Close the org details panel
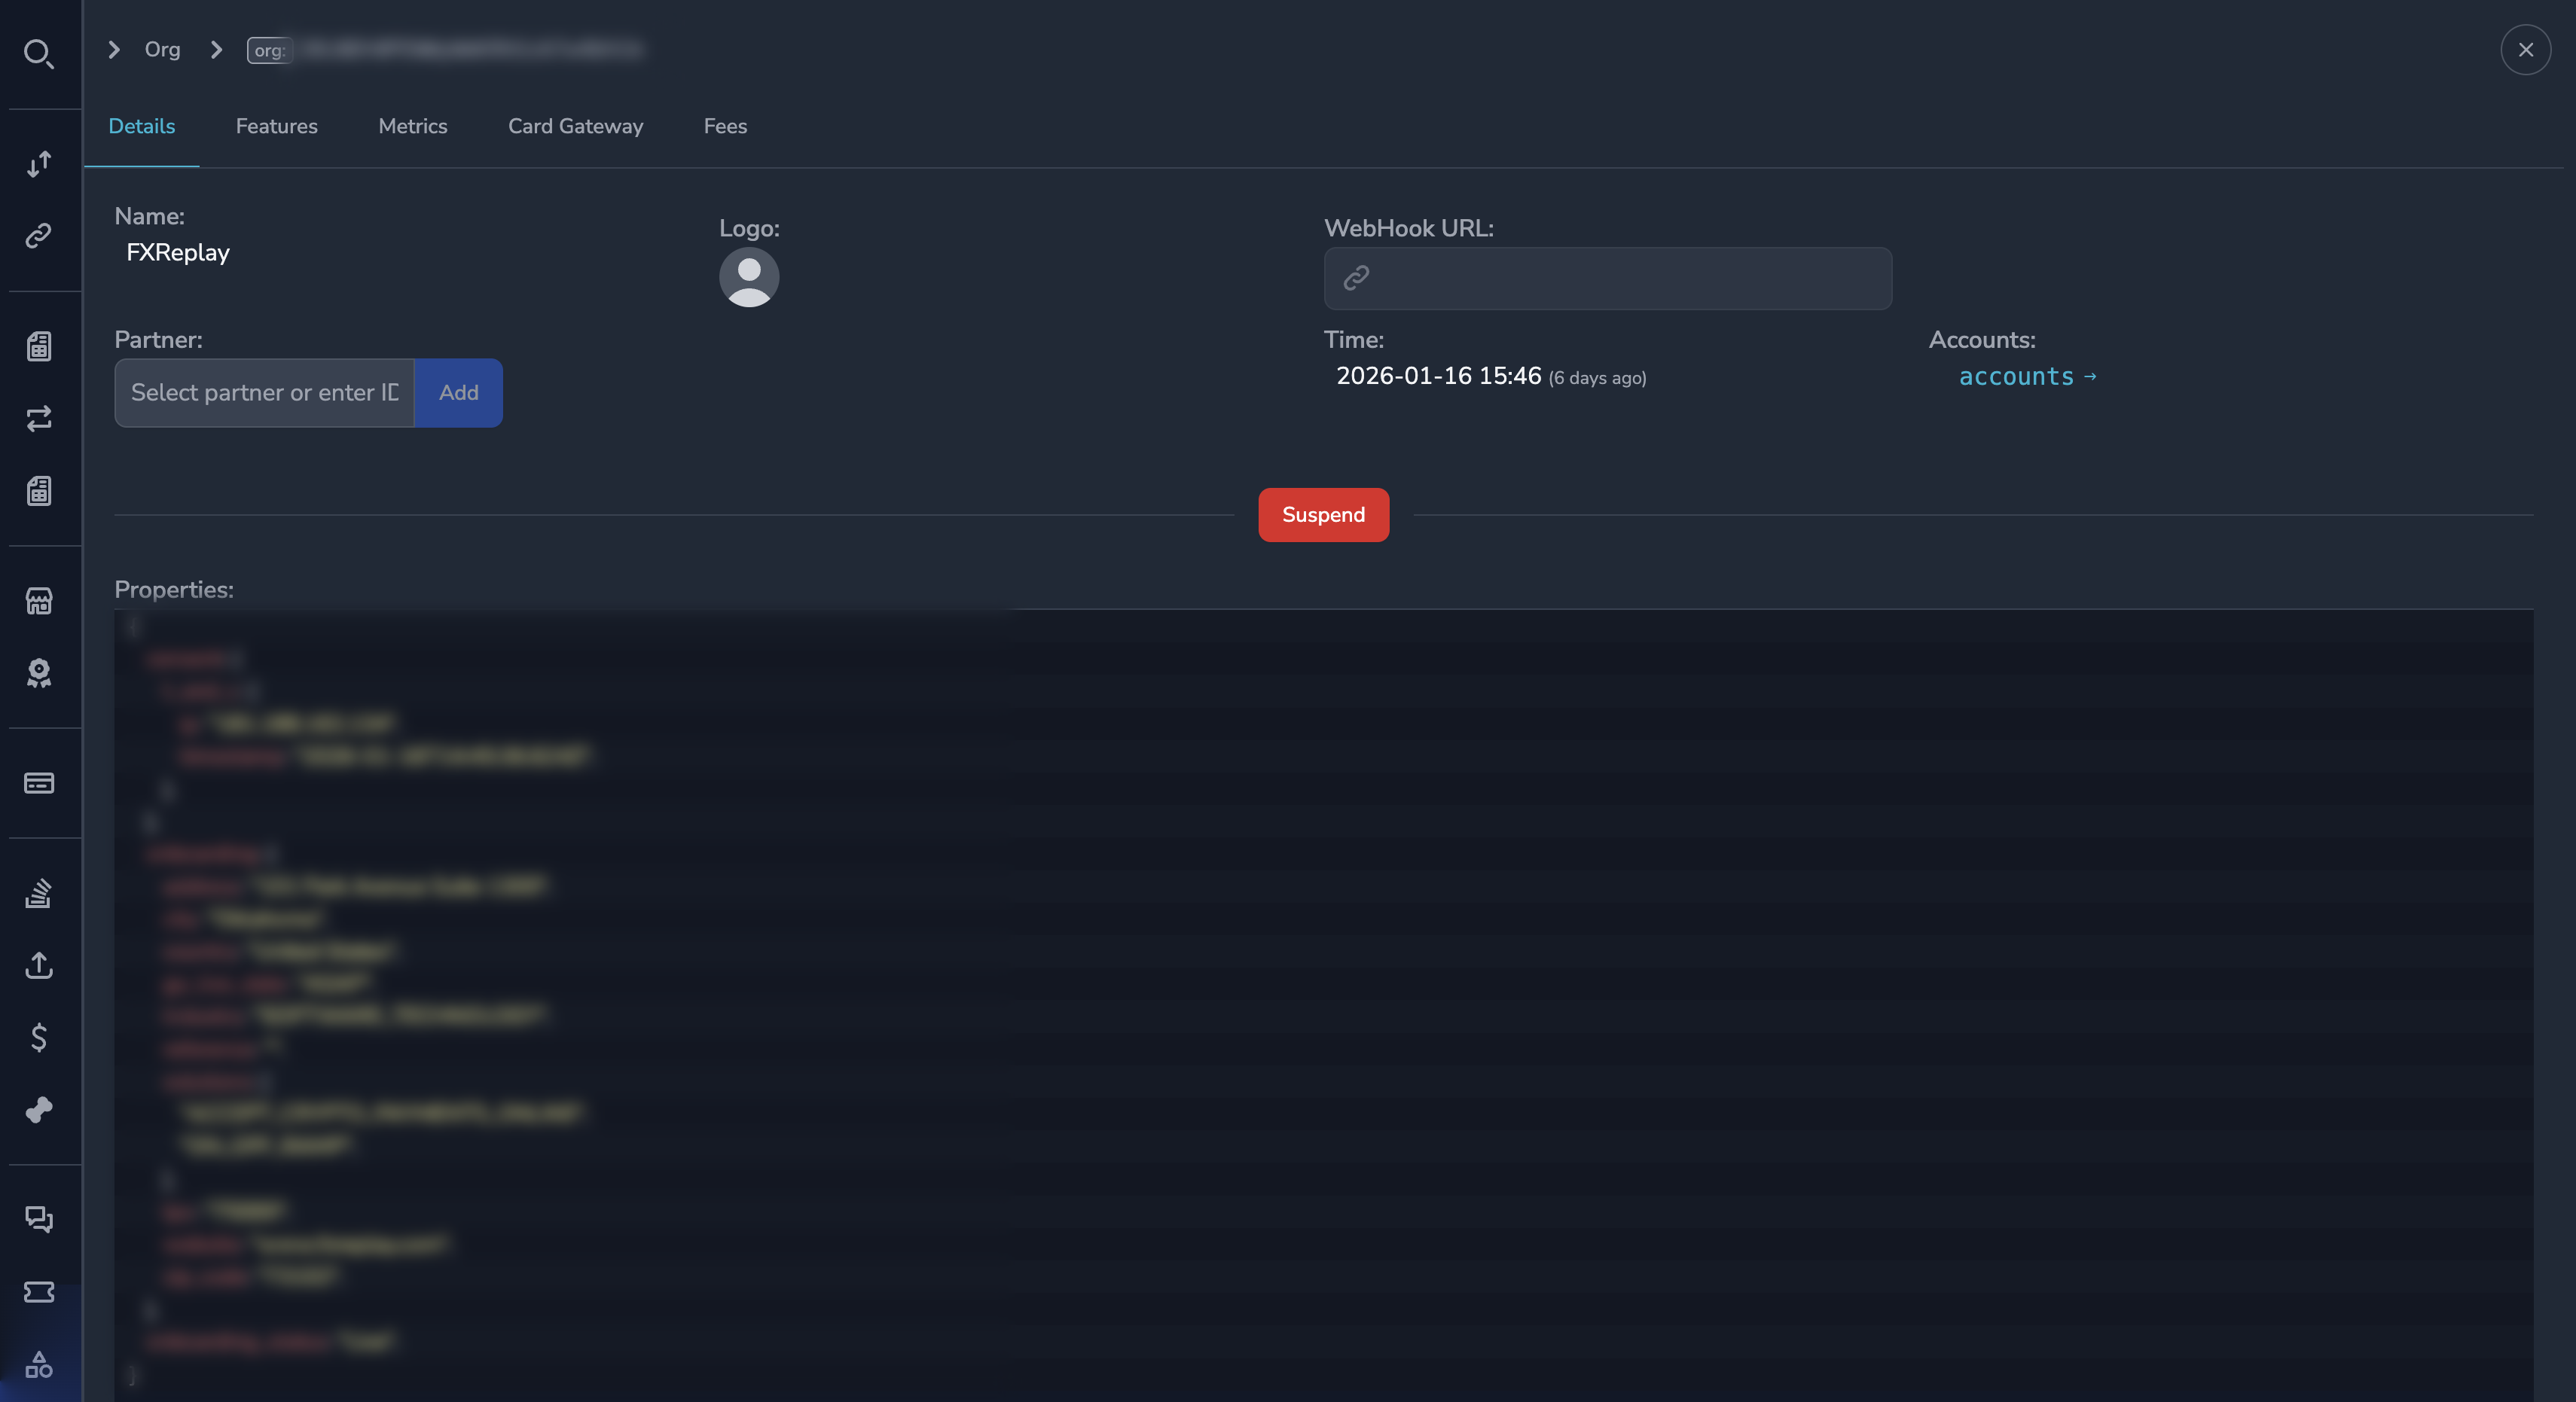 [2525, 49]
